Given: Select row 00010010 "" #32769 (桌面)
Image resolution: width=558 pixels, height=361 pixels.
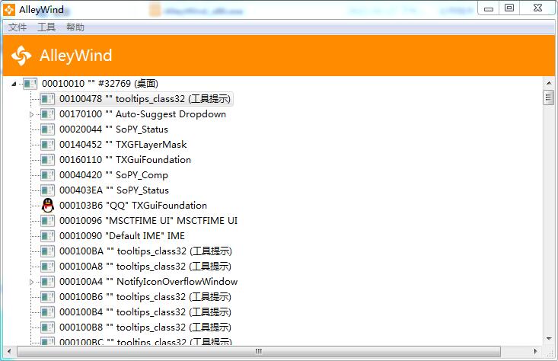Looking at the screenshot, I should click(100, 84).
